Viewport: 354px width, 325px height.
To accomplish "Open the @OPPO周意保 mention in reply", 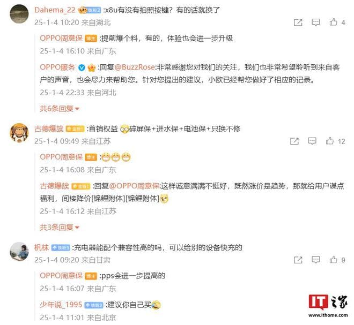I will [134, 186].
